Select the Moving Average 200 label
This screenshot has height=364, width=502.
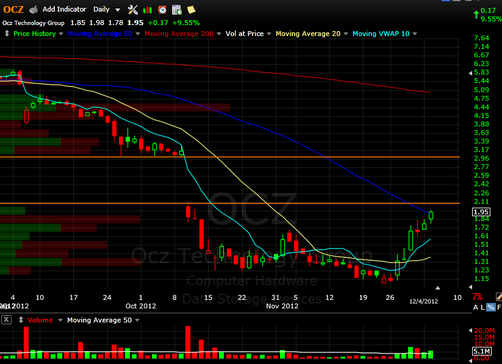(179, 34)
